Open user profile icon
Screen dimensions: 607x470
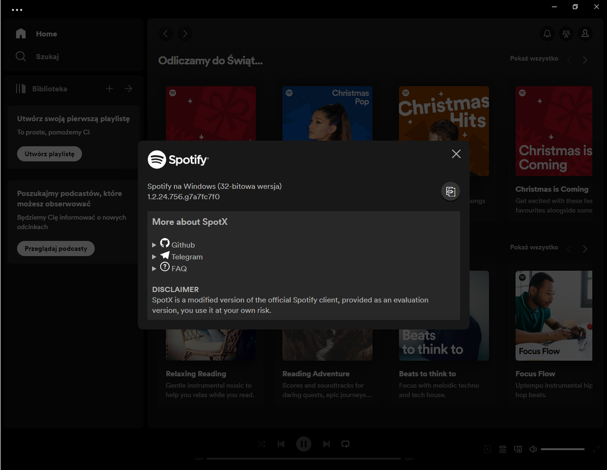[585, 33]
